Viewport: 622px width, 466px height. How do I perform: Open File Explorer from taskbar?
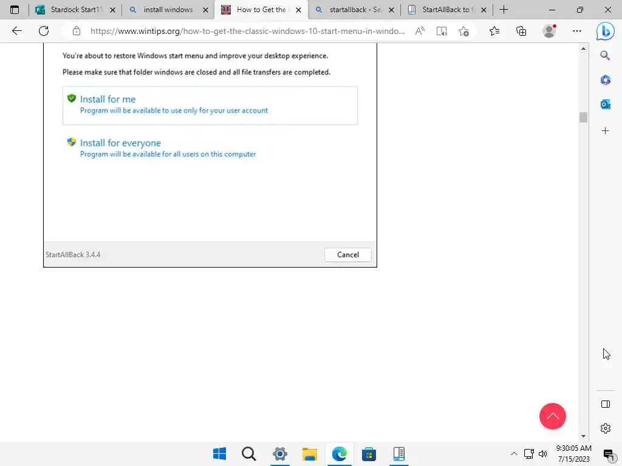(x=309, y=454)
